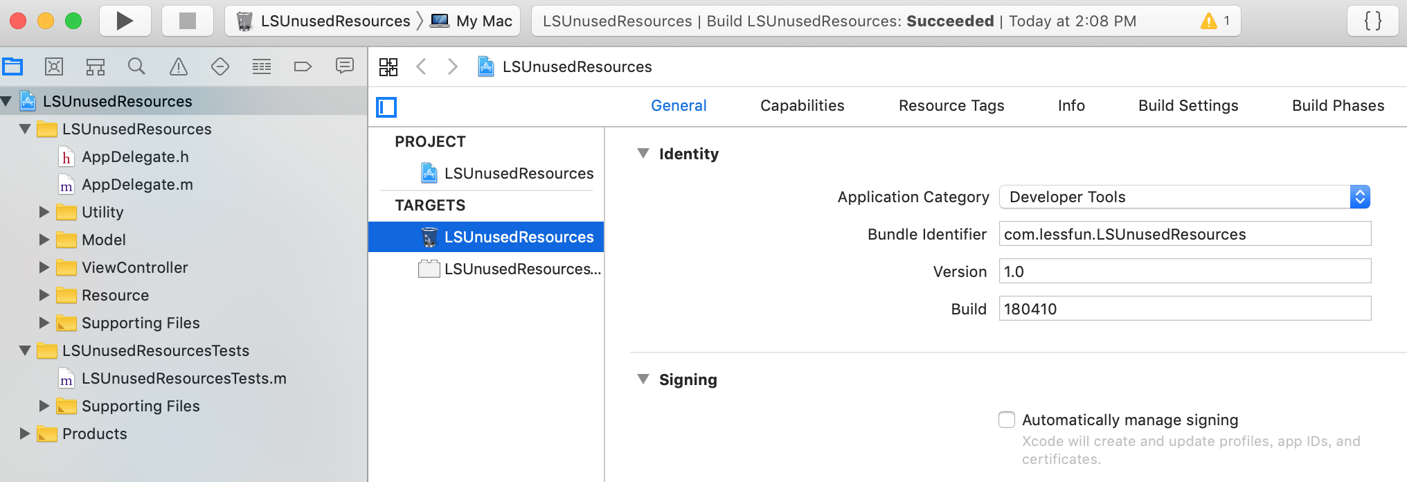This screenshot has width=1407, height=482.
Task: Enable Automatically manage signing
Action: 1007,420
